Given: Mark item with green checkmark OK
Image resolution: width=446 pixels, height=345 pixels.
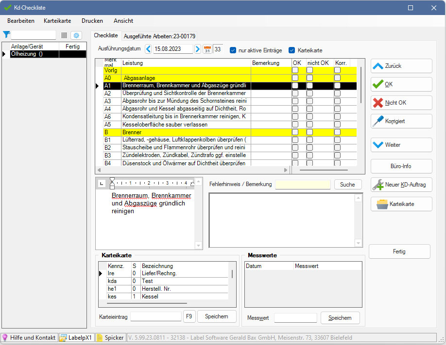Looking at the screenshot, I should click(401, 84).
